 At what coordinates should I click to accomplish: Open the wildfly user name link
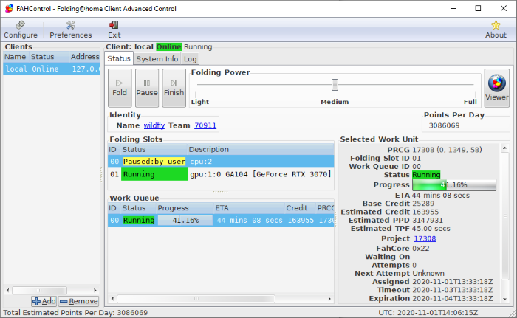point(154,125)
